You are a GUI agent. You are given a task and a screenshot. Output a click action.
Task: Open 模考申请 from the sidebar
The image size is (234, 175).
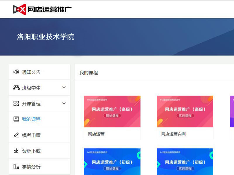[31, 135]
